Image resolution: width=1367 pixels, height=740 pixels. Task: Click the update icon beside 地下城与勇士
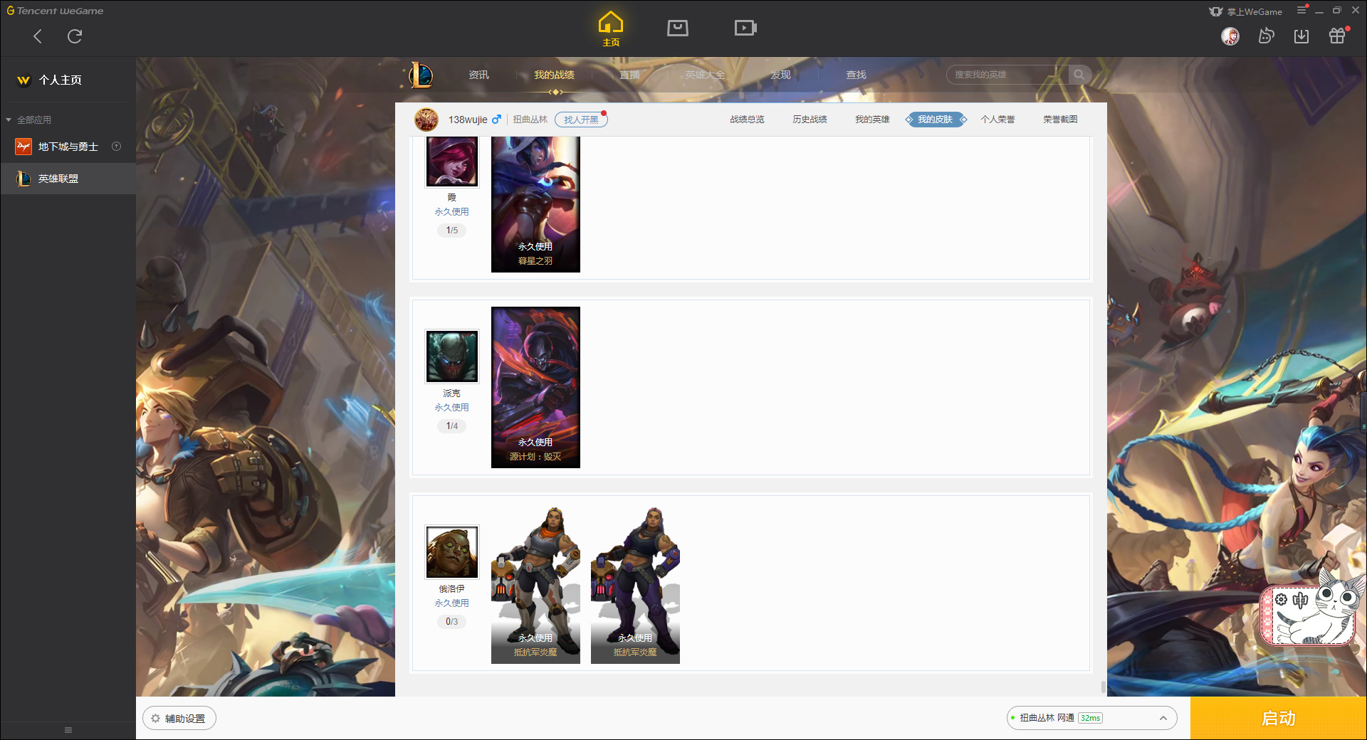tap(117, 147)
